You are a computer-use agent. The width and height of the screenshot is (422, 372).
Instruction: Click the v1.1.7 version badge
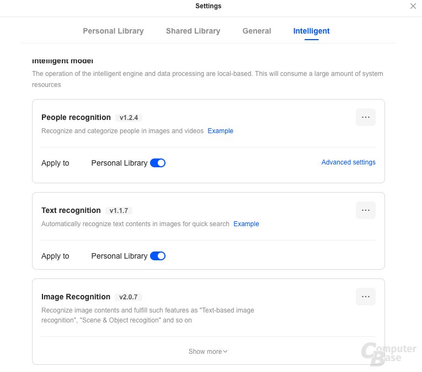(x=119, y=211)
